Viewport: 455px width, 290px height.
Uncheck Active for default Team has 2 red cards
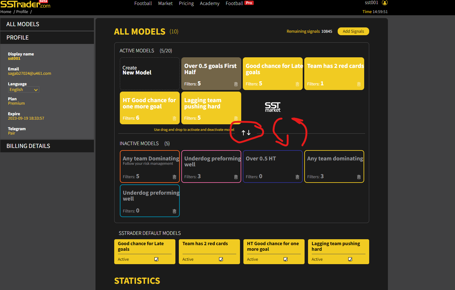[221, 259]
